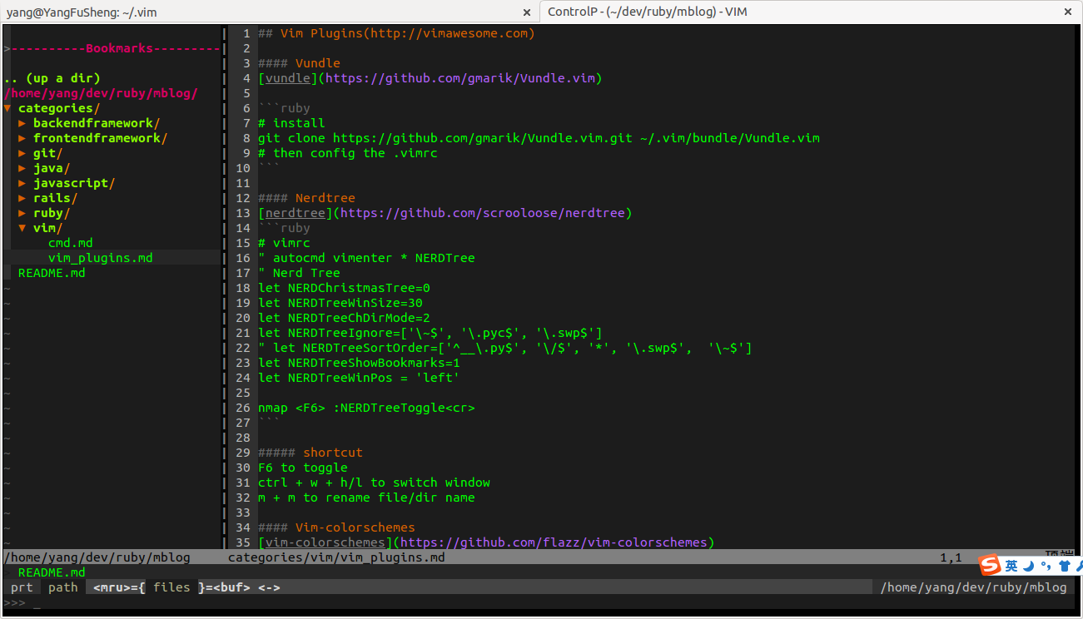Image resolution: width=1083 pixels, height=619 pixels.
Task: Collapse the vim folder arrow
Action: click(x=22, y=228)
